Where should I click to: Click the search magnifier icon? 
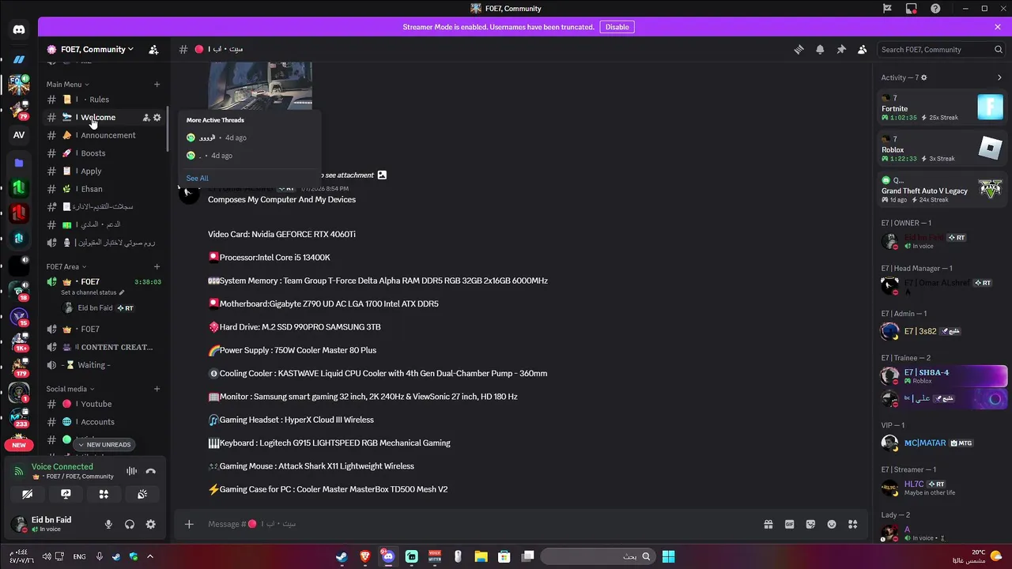click(x=999, y=49)
